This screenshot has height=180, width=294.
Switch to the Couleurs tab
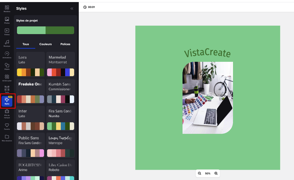[x=46, y=44]
